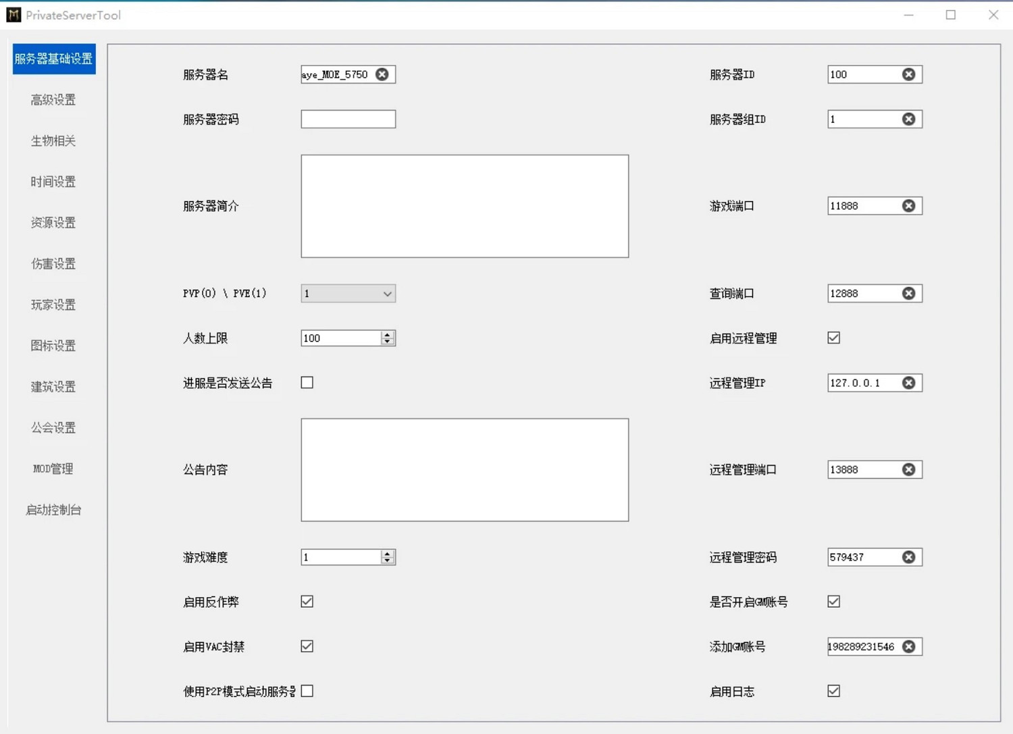Disable 启用远程管理
Screen dimensions: 1013x734
(833, 338)
